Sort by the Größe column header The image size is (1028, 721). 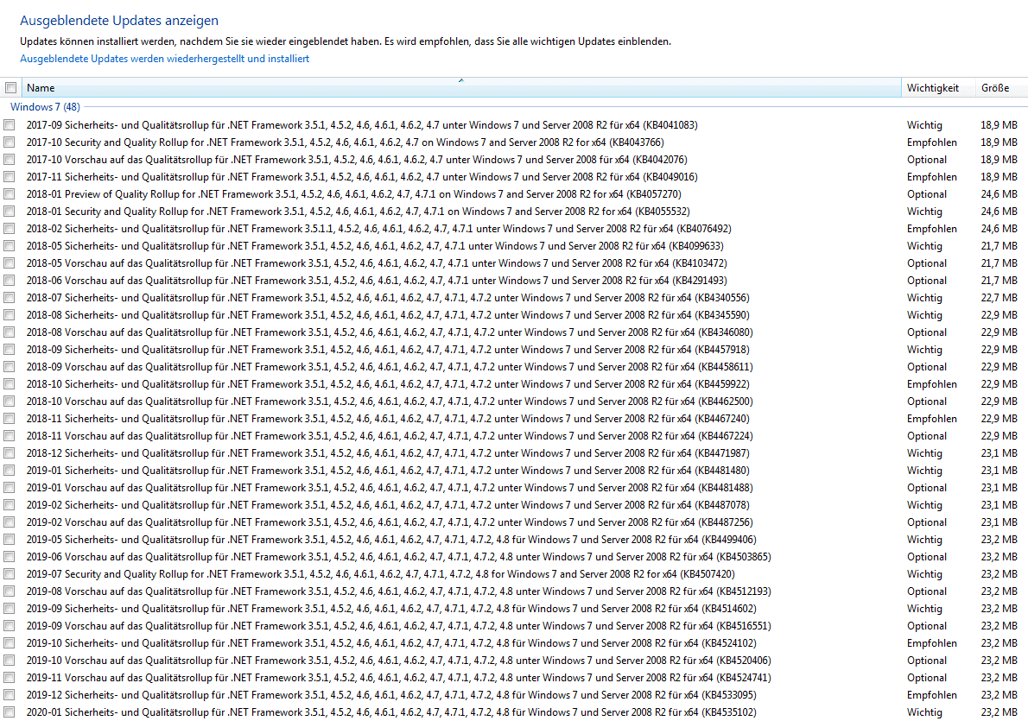coord(1002,88)
